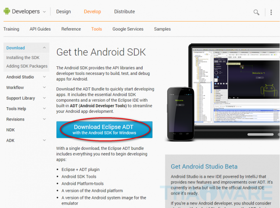Expand the Android Studio sidebar chevron

44,77
